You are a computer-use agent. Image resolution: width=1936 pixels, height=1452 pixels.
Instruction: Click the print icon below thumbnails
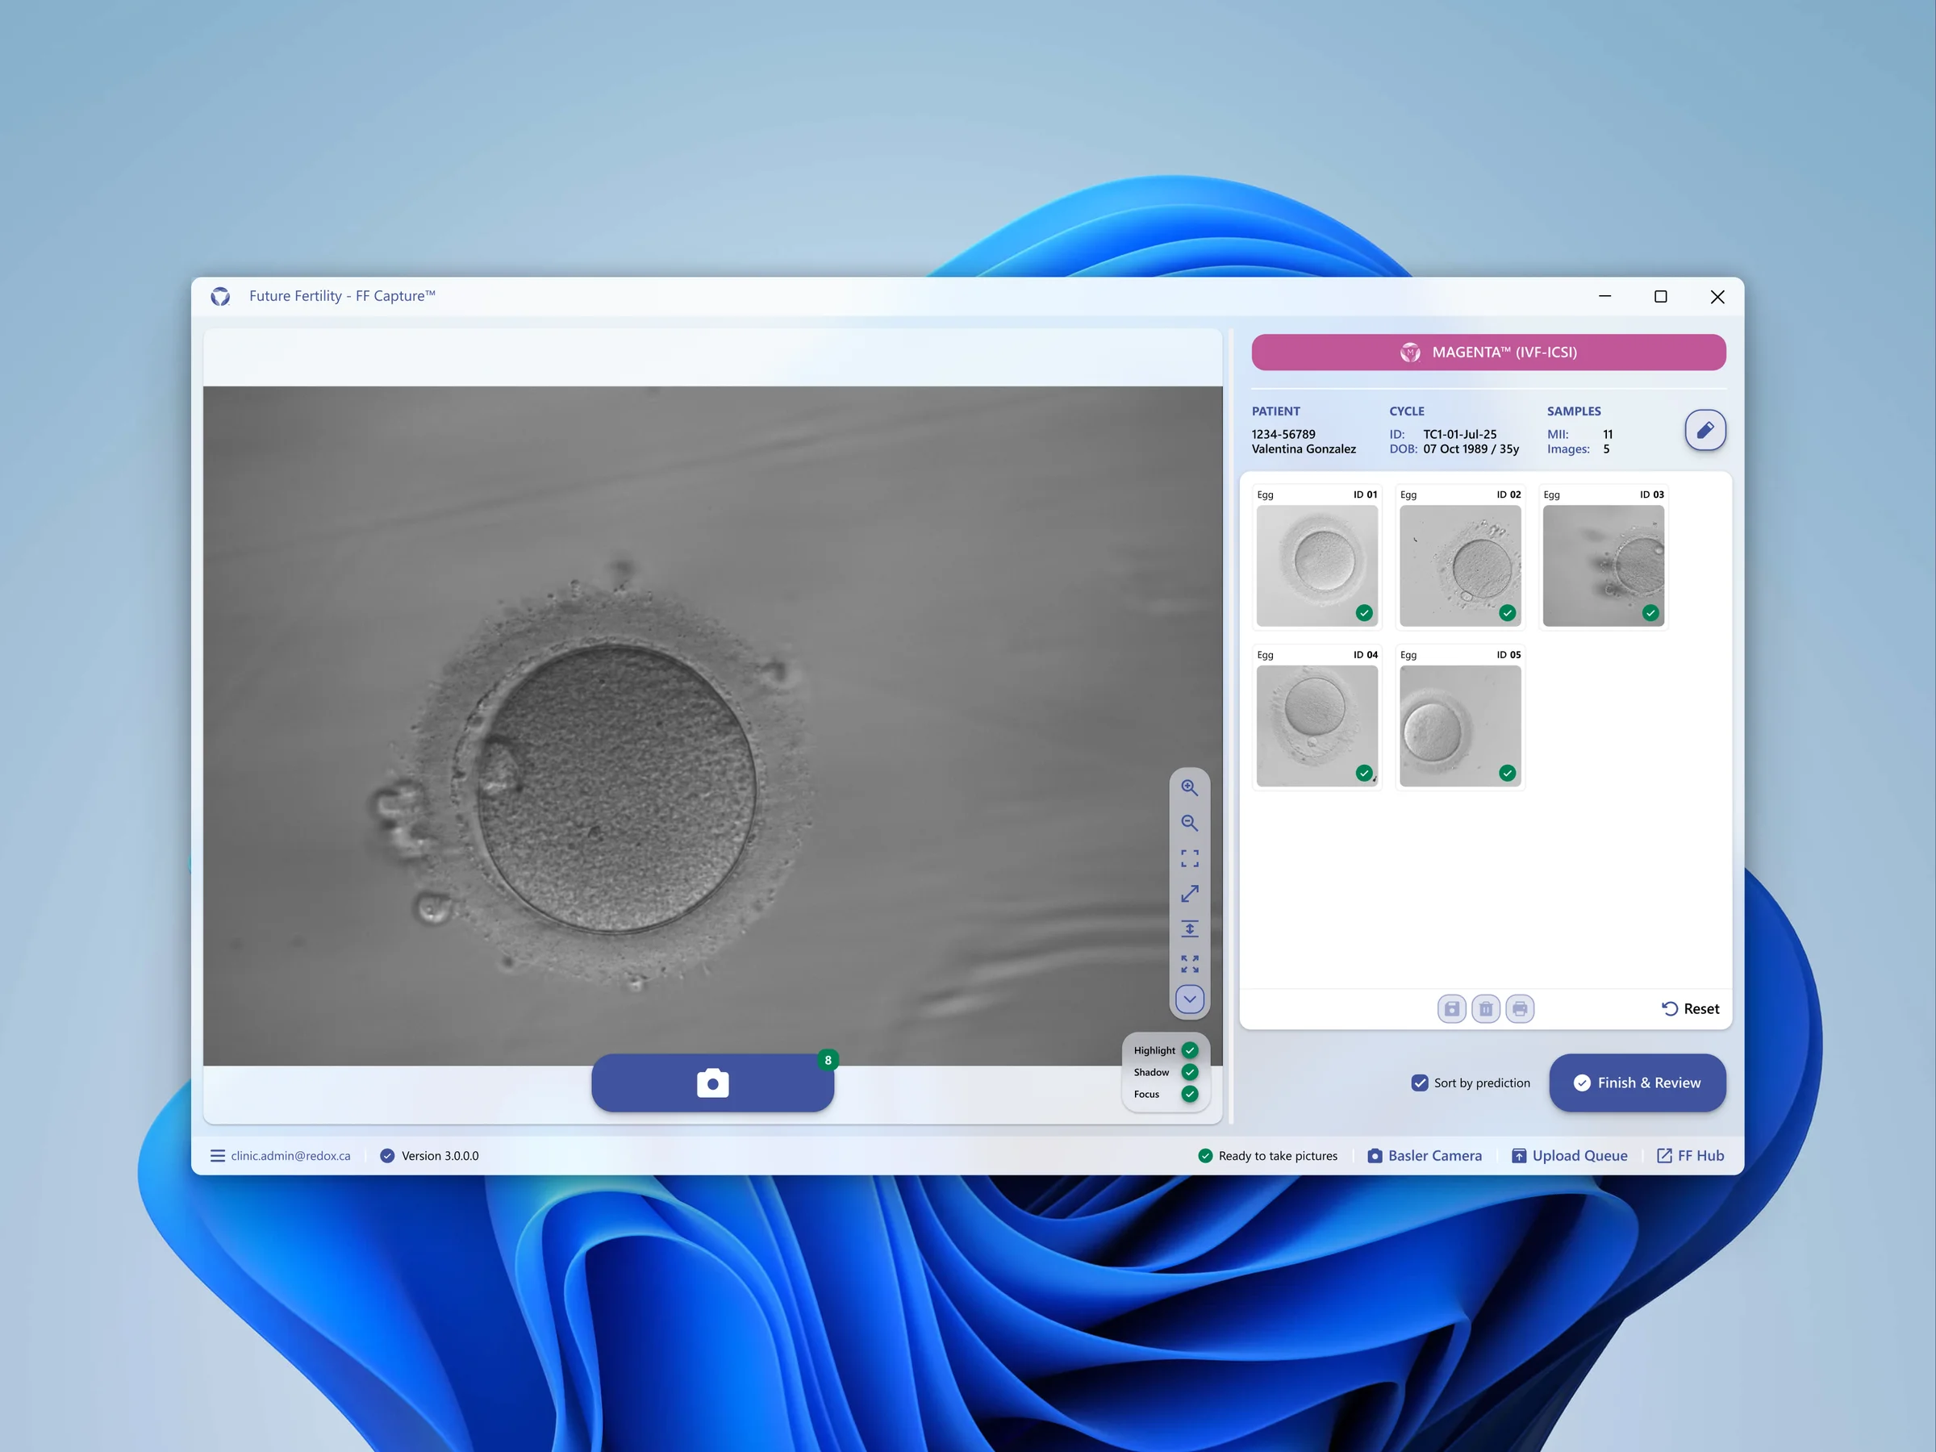(x=1521, y=1008)
